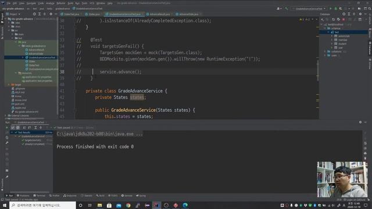Expand the member table in Database tree
Viewport: 372px width, 209px height.
[x=332, y=40]
